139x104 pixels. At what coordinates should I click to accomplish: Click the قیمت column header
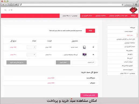(x=49, y=41)
